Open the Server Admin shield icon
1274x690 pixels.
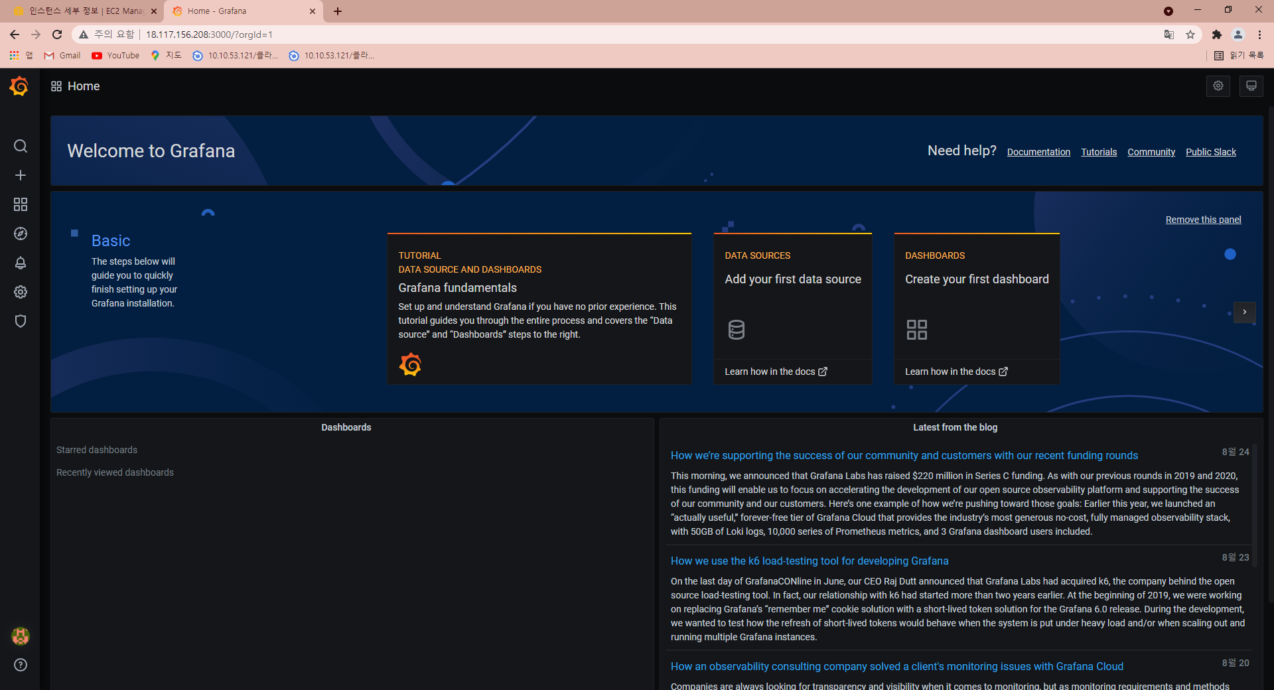21,321
